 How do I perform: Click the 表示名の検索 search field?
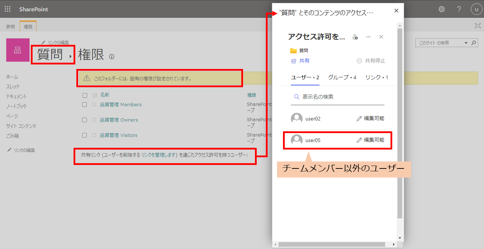338,97
